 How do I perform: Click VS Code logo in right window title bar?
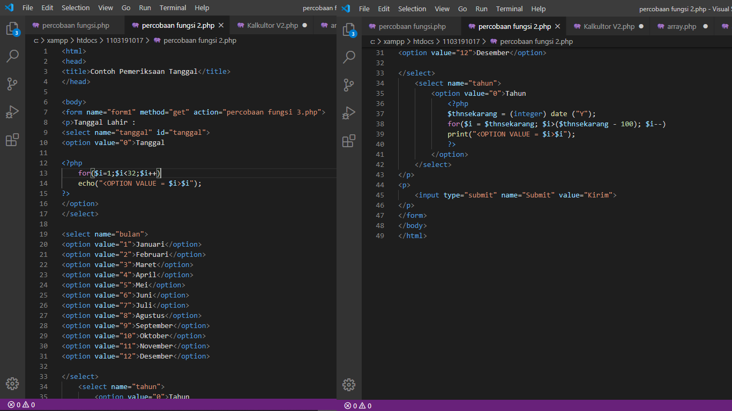[346, 9]
